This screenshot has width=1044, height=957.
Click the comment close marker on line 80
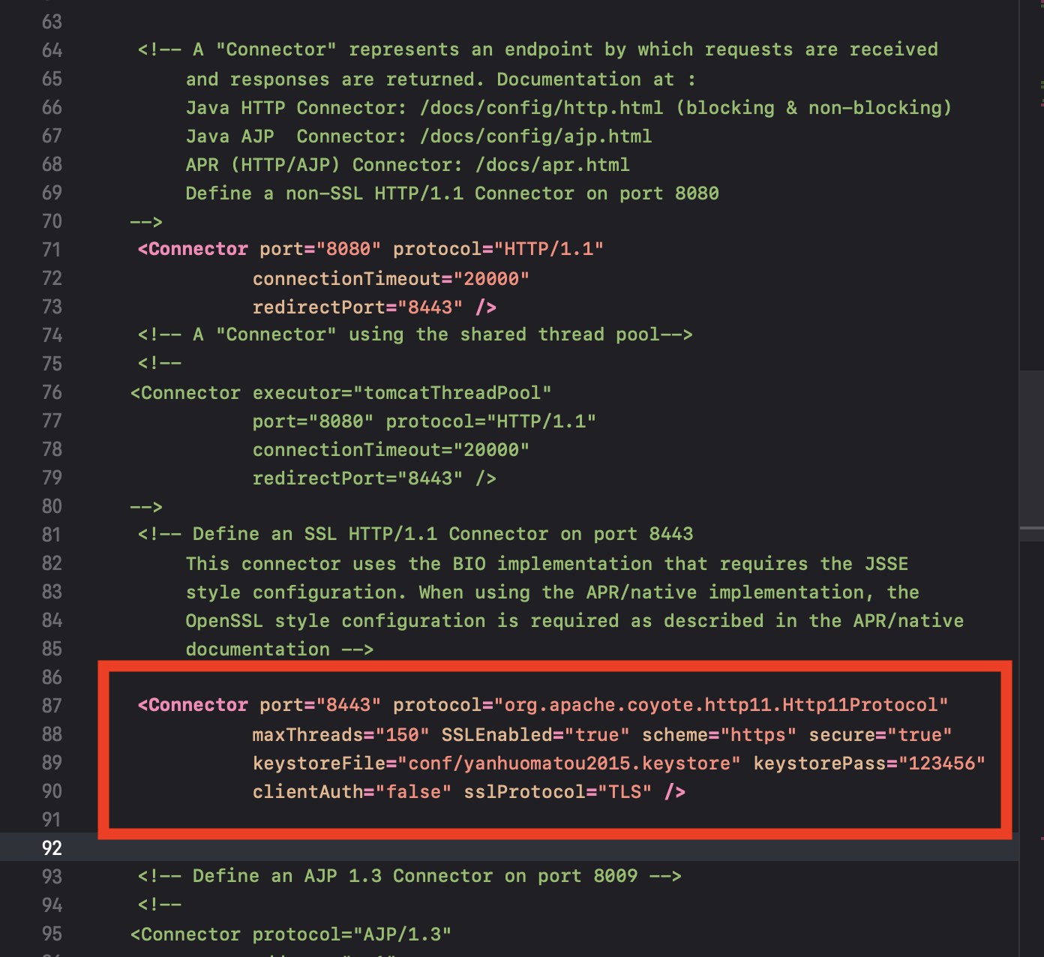pyautogui.click(x=146, y=507)
